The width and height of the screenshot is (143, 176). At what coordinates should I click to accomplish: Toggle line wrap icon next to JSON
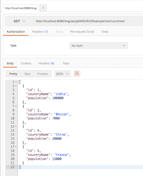point(77,74)
